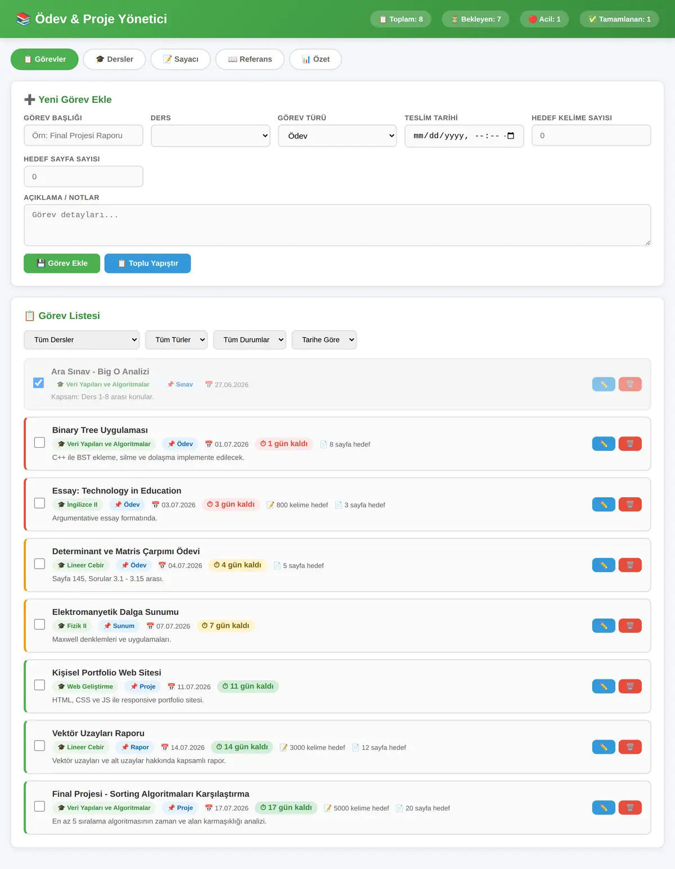Edit the Elektromanyetik Dalga Sunumu task
This screenshot has width=675, height=869.
pos(604,625)
